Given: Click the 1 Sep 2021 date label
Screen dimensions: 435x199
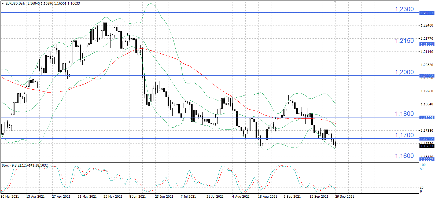Looking at the screenshot, I should pyautogui.click(x=292, y=196).
